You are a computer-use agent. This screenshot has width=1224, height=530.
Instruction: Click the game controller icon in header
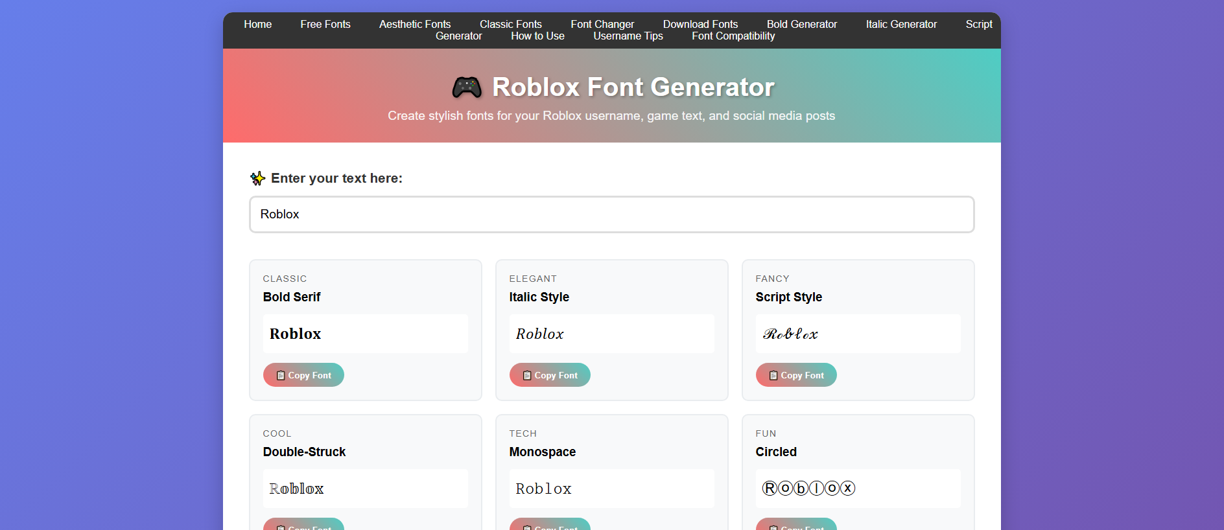(467, 87)
